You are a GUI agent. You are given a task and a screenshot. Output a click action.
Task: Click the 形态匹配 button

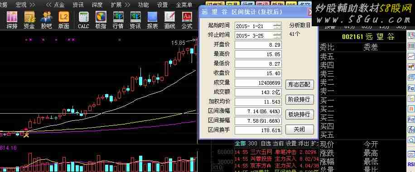(x=299, y=85)
